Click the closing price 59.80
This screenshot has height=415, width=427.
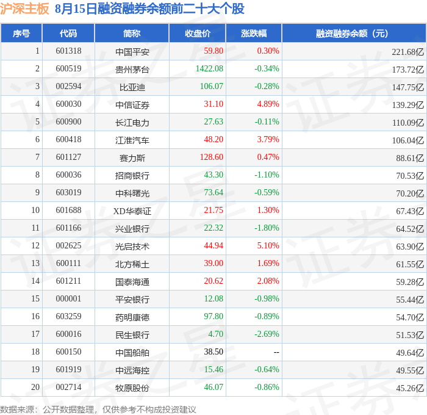pyautogui.click(x=213, y=51)
